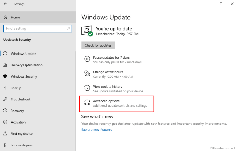Click the Windows Security shield icon
237x151 pixels.
click(x=5, y=76)
